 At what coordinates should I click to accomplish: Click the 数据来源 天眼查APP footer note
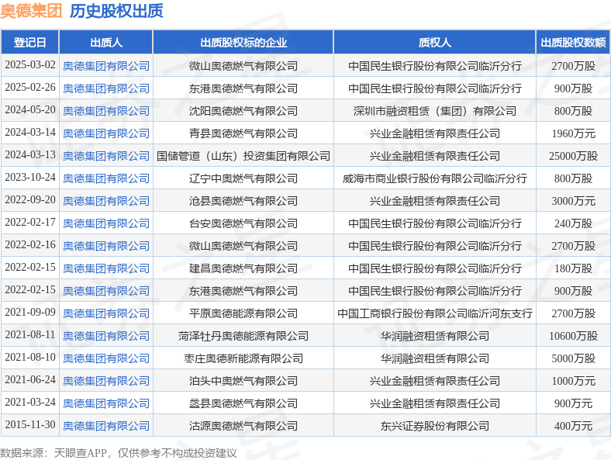[x=119, y=453]
